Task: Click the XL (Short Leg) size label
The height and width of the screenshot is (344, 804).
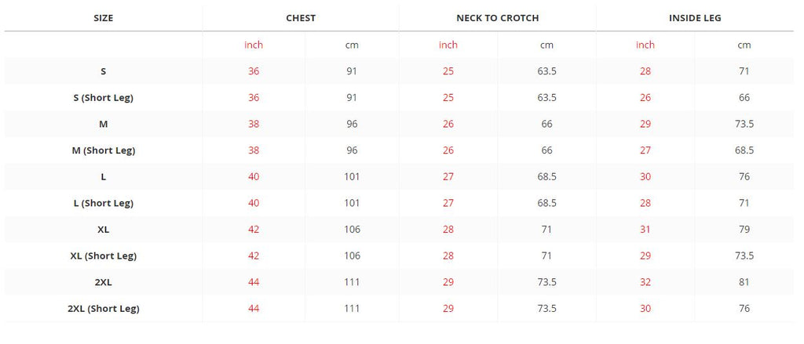Action: 103,256
